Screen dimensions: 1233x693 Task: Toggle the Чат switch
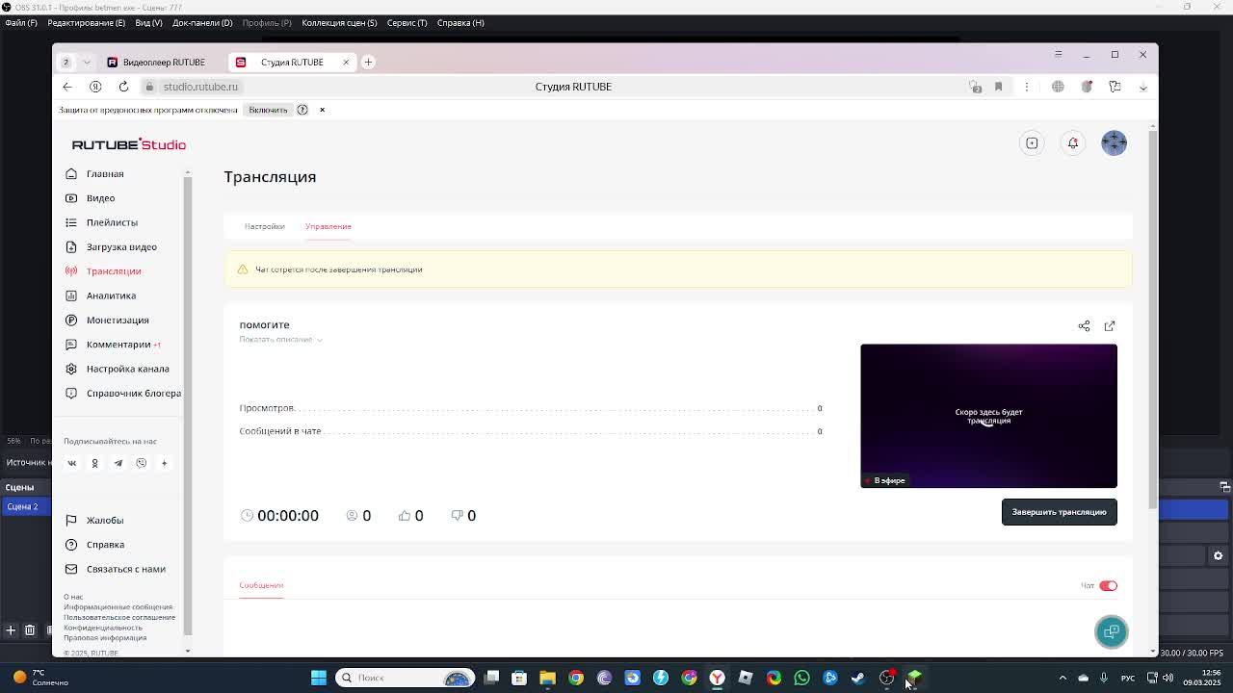[x=1108, y=585]
